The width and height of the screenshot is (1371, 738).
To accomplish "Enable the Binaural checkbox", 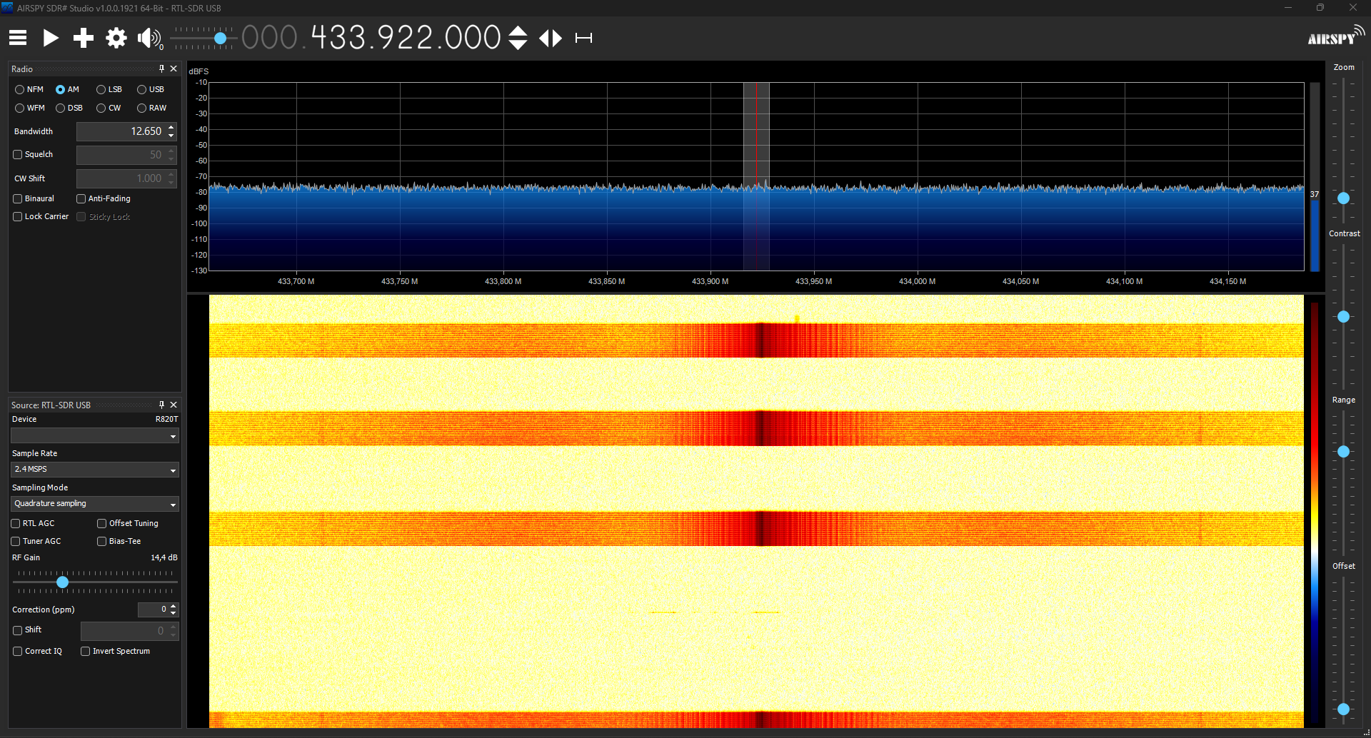I will coord(18,198).
